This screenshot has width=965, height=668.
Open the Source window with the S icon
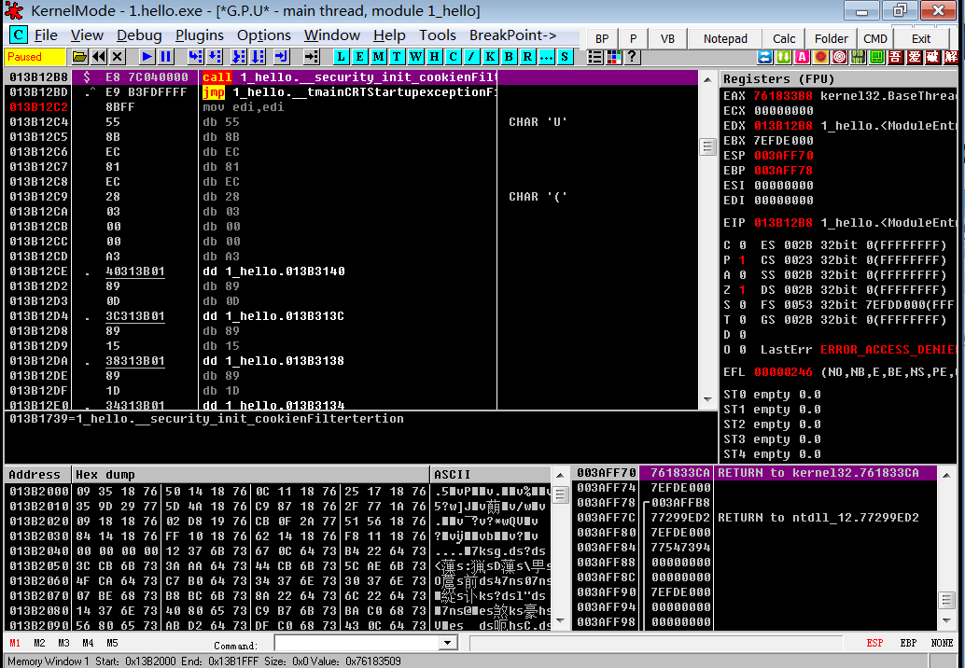565,57
